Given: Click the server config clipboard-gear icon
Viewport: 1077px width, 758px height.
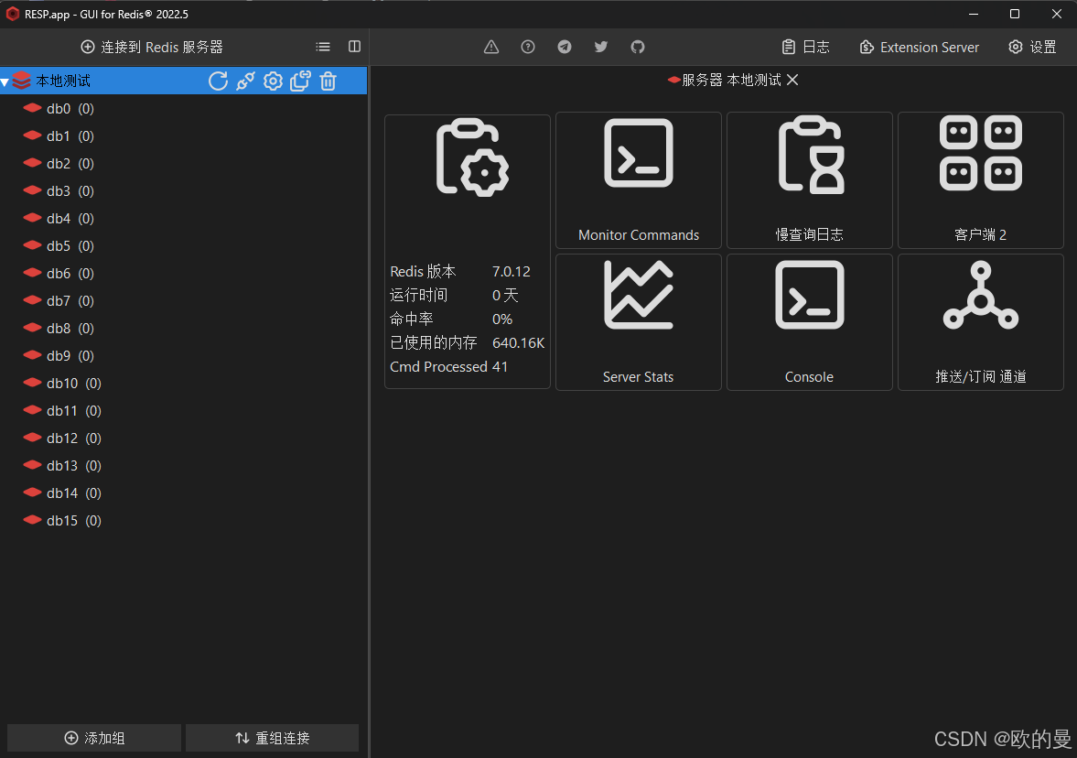Looking at the screenshot, I should [x=472, y=158].
